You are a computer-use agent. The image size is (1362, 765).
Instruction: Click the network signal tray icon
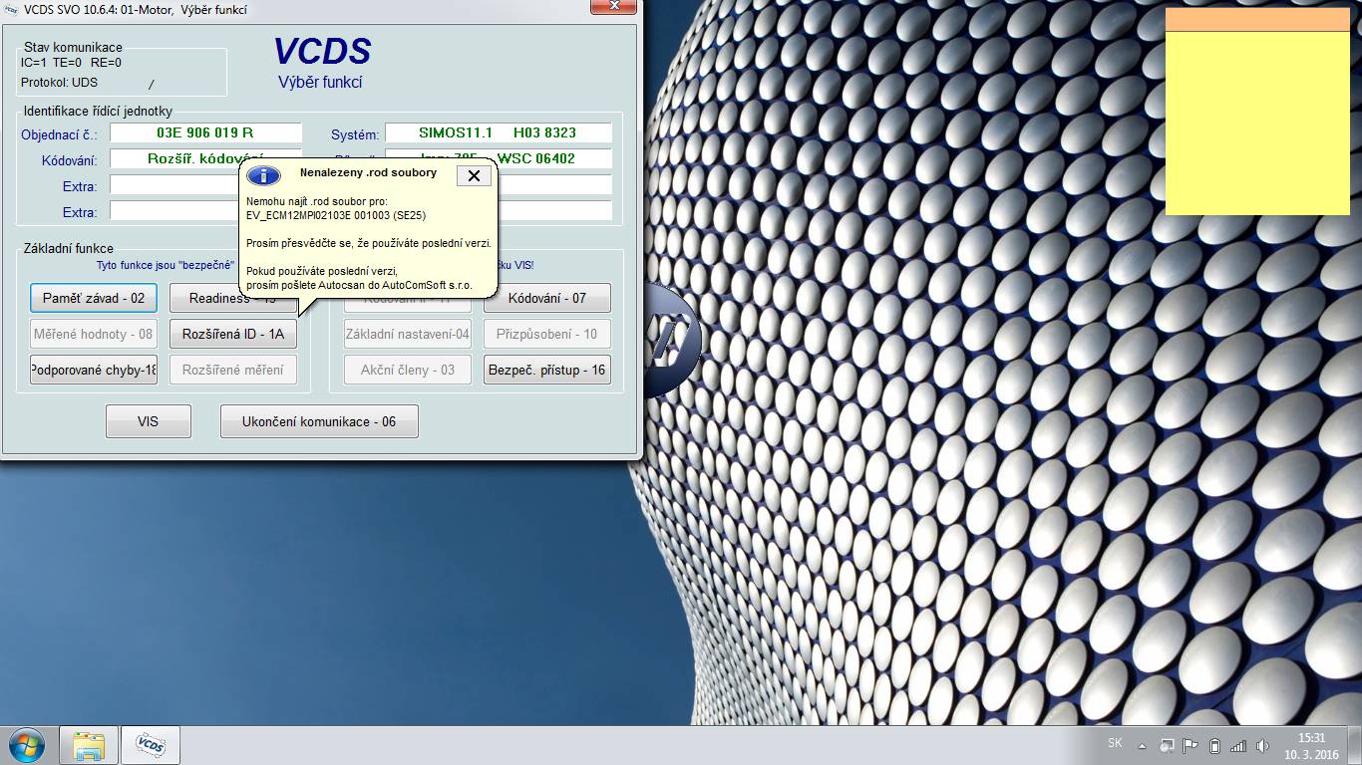(x=1238, y=745)
